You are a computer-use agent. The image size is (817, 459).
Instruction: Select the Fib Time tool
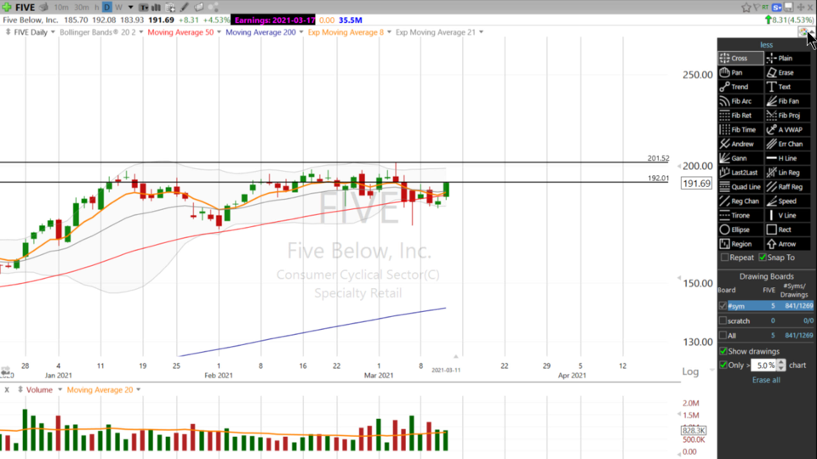[x=740, y=129]
